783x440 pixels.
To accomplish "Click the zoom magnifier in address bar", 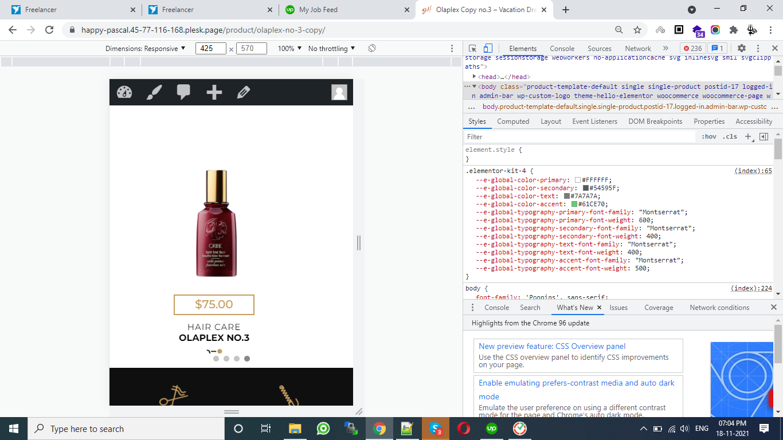I will point(619,30).
